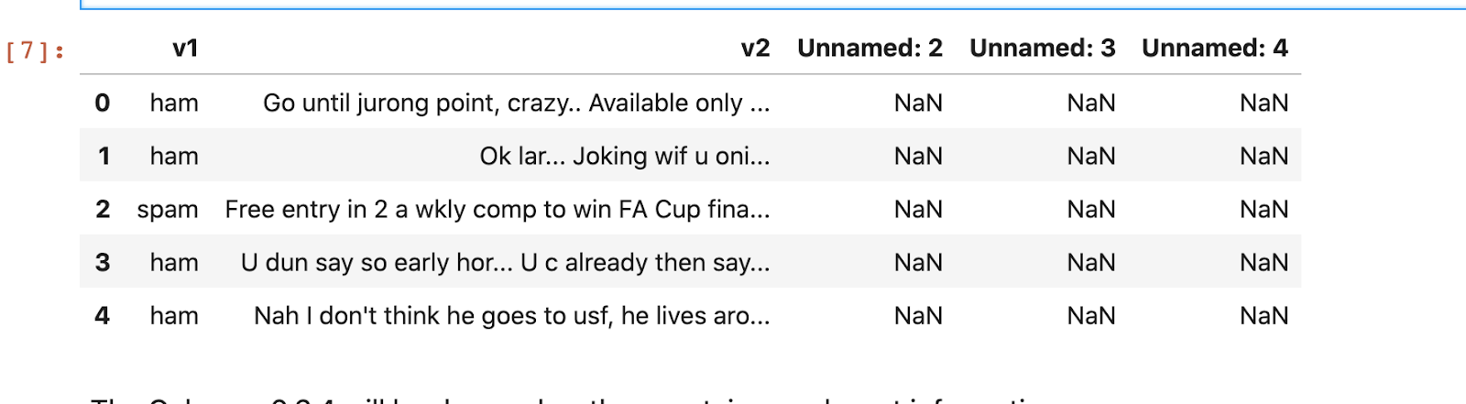Click NaN under Unnamed: 2 in row 0

pyautogui.click(x=918, y=103)
